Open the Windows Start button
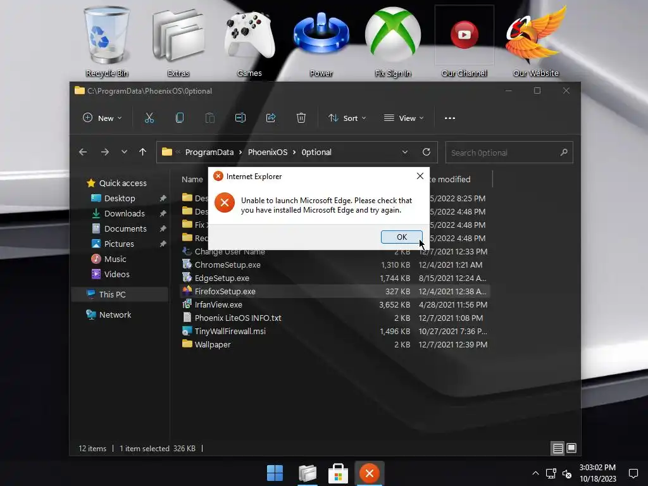The width and height of the screenshot is (648, 486). tap(275, 473)
